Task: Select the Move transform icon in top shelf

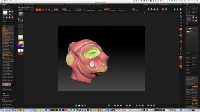Action: click(x=43, y=10)
